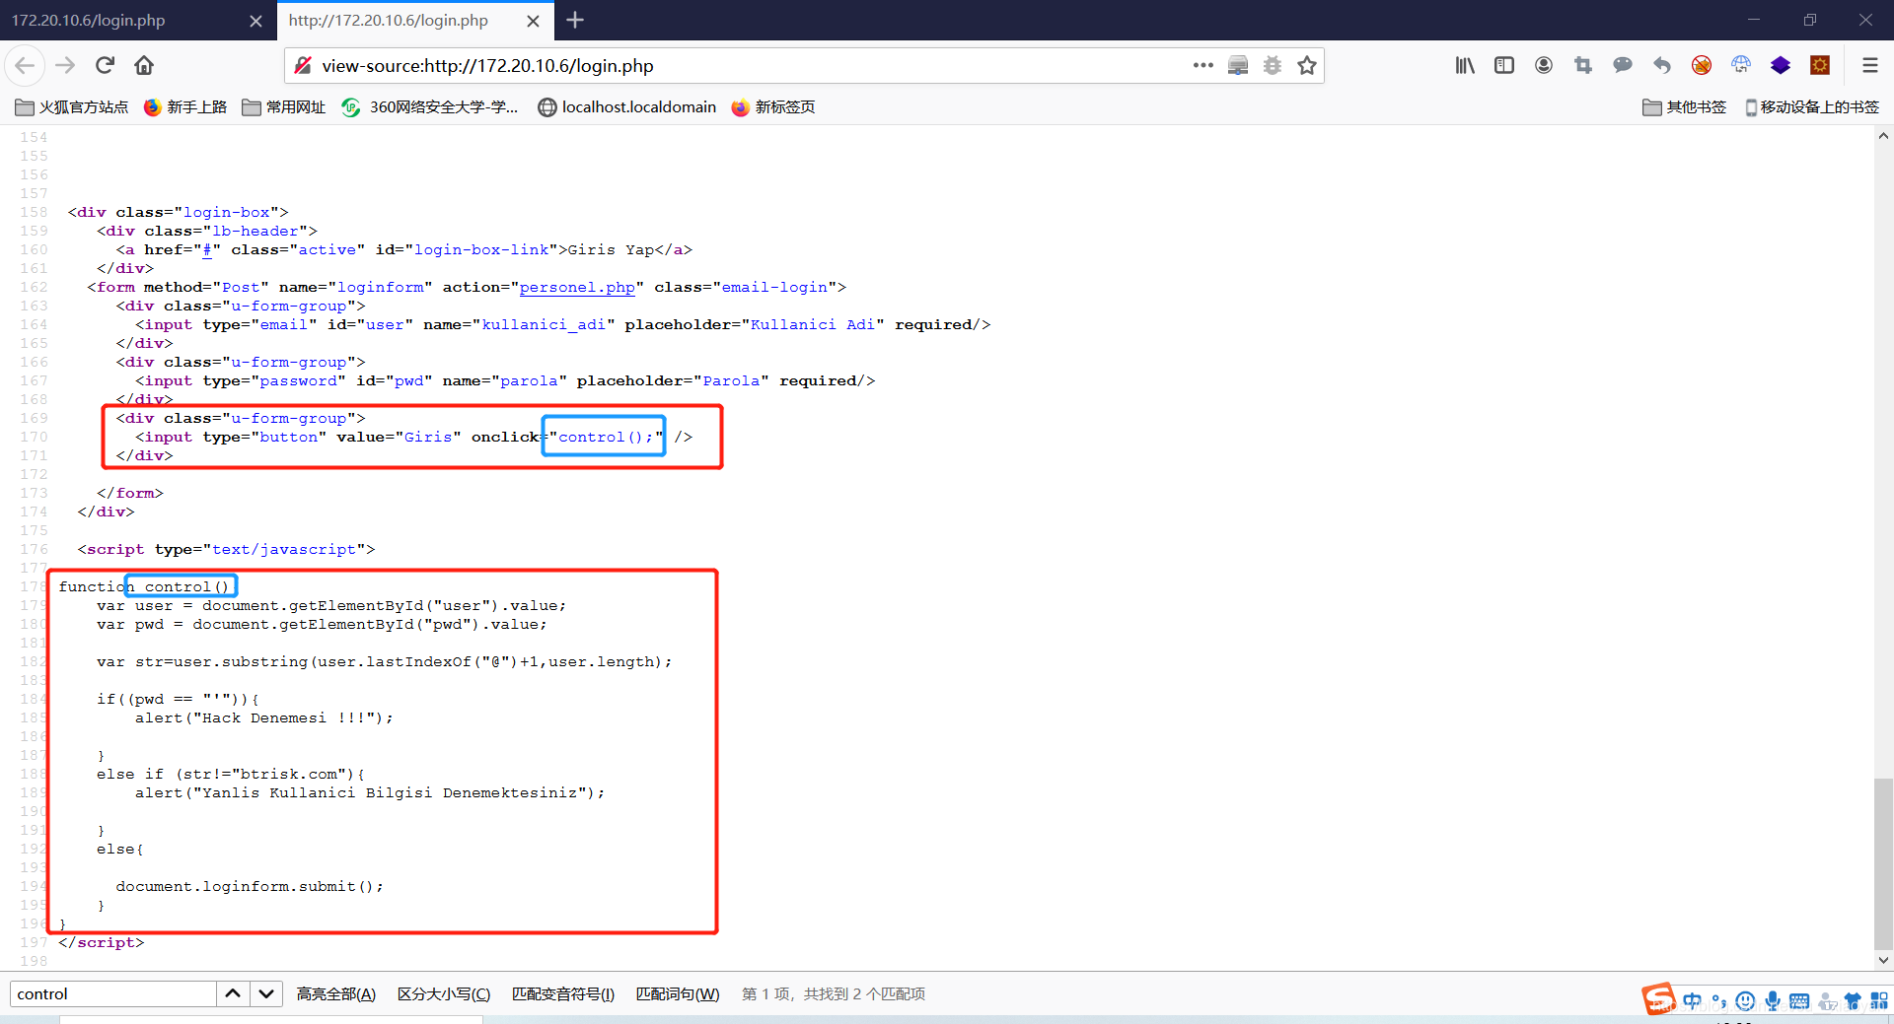Click the scrollbar up arrow
This screenshot has height=1024, width=1894.
click(1883, 136)
